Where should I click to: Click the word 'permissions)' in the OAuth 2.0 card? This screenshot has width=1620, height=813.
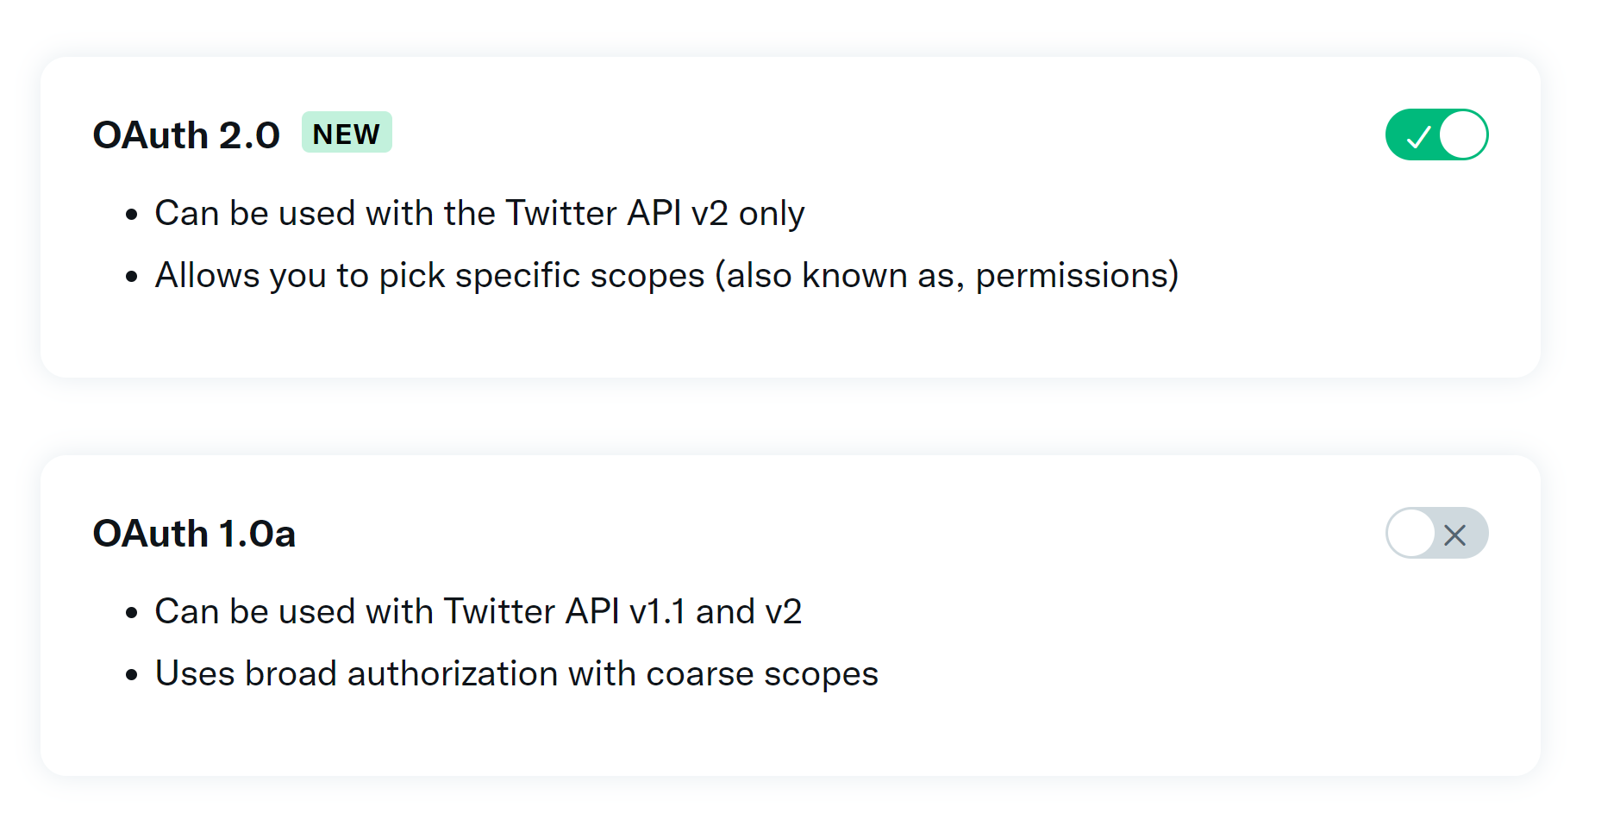[1077, 276]
